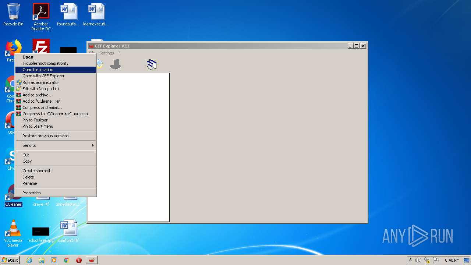471x265 pixels.
Task: Select the Google Chrome desktop shortcut
Action: 10,89
